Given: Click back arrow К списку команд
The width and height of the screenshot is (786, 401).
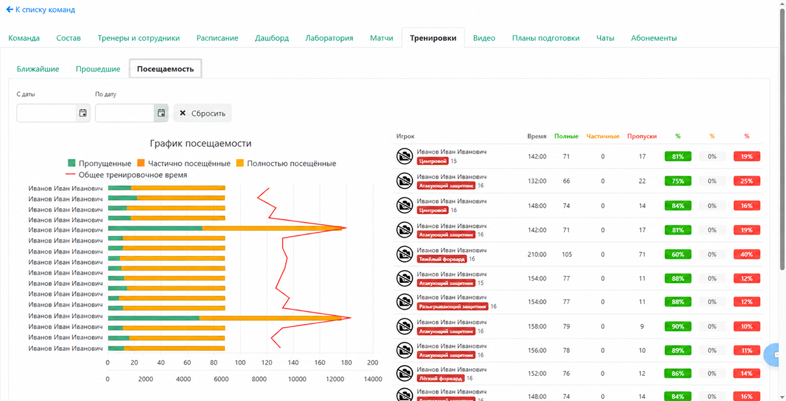Looking at the screenshot, I should (9, 10).
